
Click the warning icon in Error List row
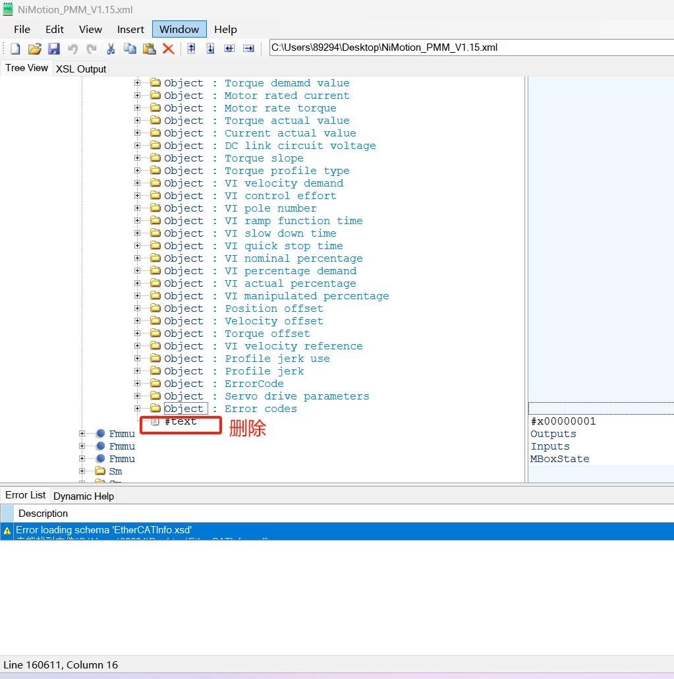point(7,531)
